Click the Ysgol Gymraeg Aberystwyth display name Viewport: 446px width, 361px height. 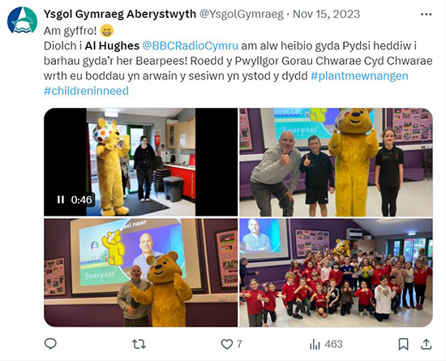tap(120, 14)
